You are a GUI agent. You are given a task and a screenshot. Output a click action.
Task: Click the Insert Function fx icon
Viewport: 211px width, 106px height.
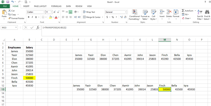[x=38, y=28]
